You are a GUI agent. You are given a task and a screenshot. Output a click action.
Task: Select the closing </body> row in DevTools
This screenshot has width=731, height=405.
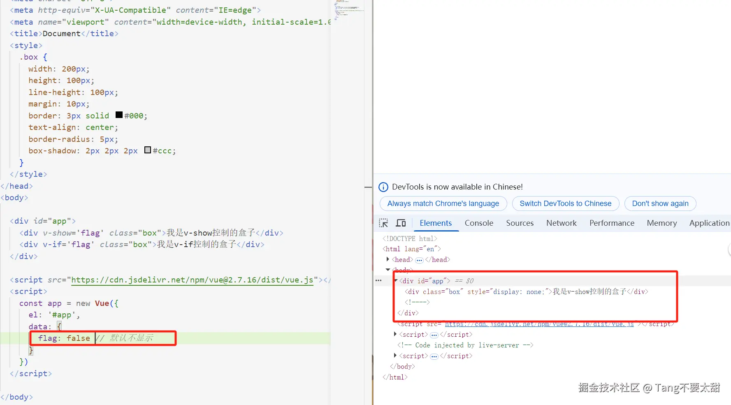tap(402, 366)
